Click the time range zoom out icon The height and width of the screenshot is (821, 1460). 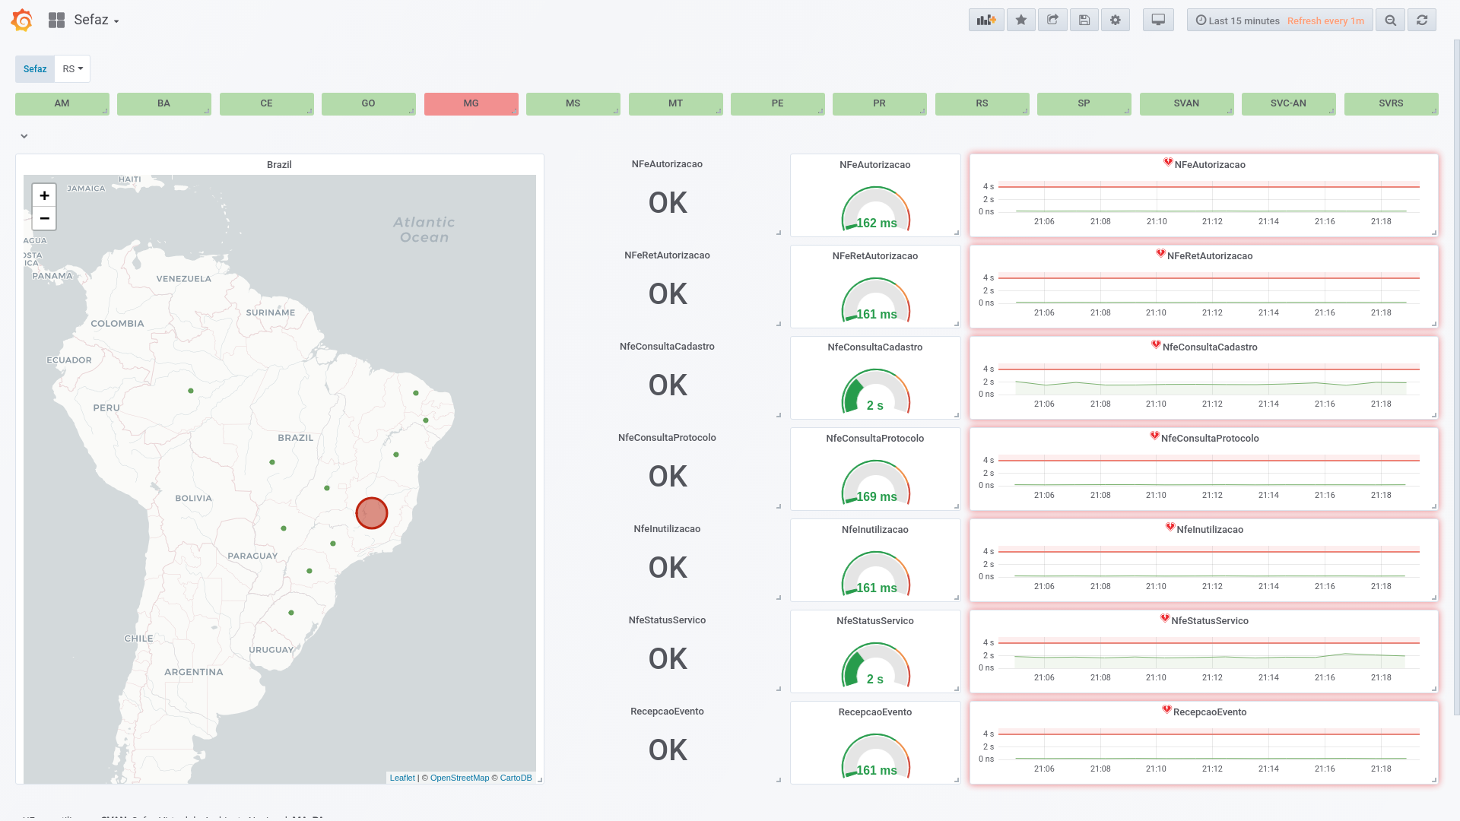pos(1390,21)
